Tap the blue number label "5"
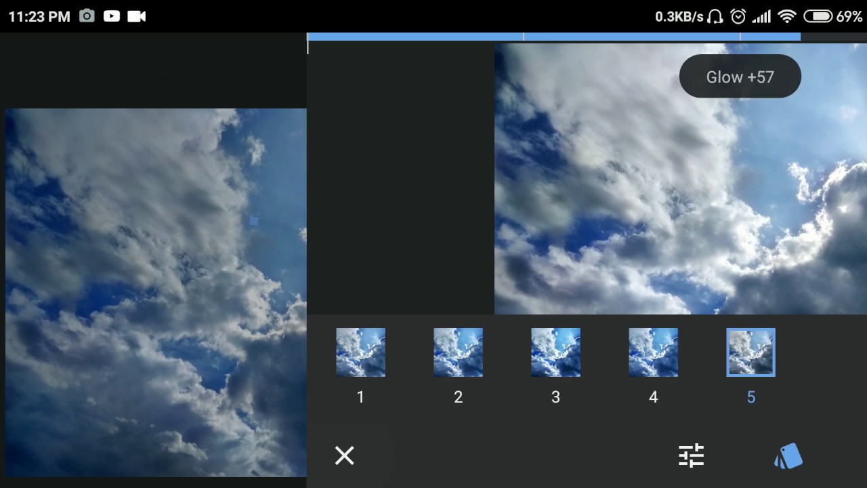 click(x=750, y=397)
